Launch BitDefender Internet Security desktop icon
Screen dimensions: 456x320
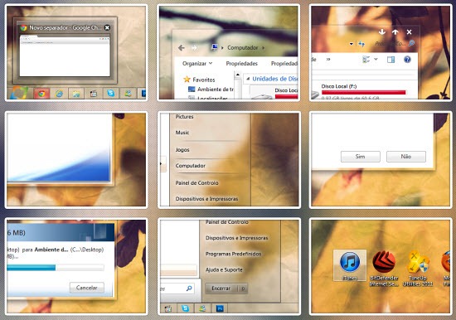384,269
